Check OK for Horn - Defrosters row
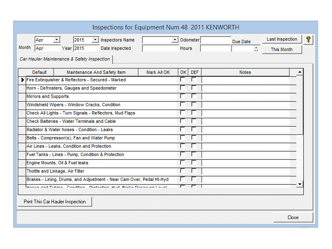 [183, 88]
